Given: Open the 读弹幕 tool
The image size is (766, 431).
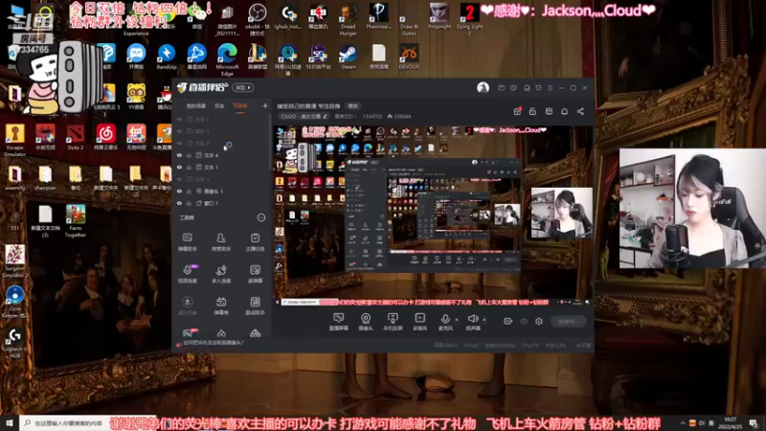Looking at the screenshot, I should pos(255,274).
